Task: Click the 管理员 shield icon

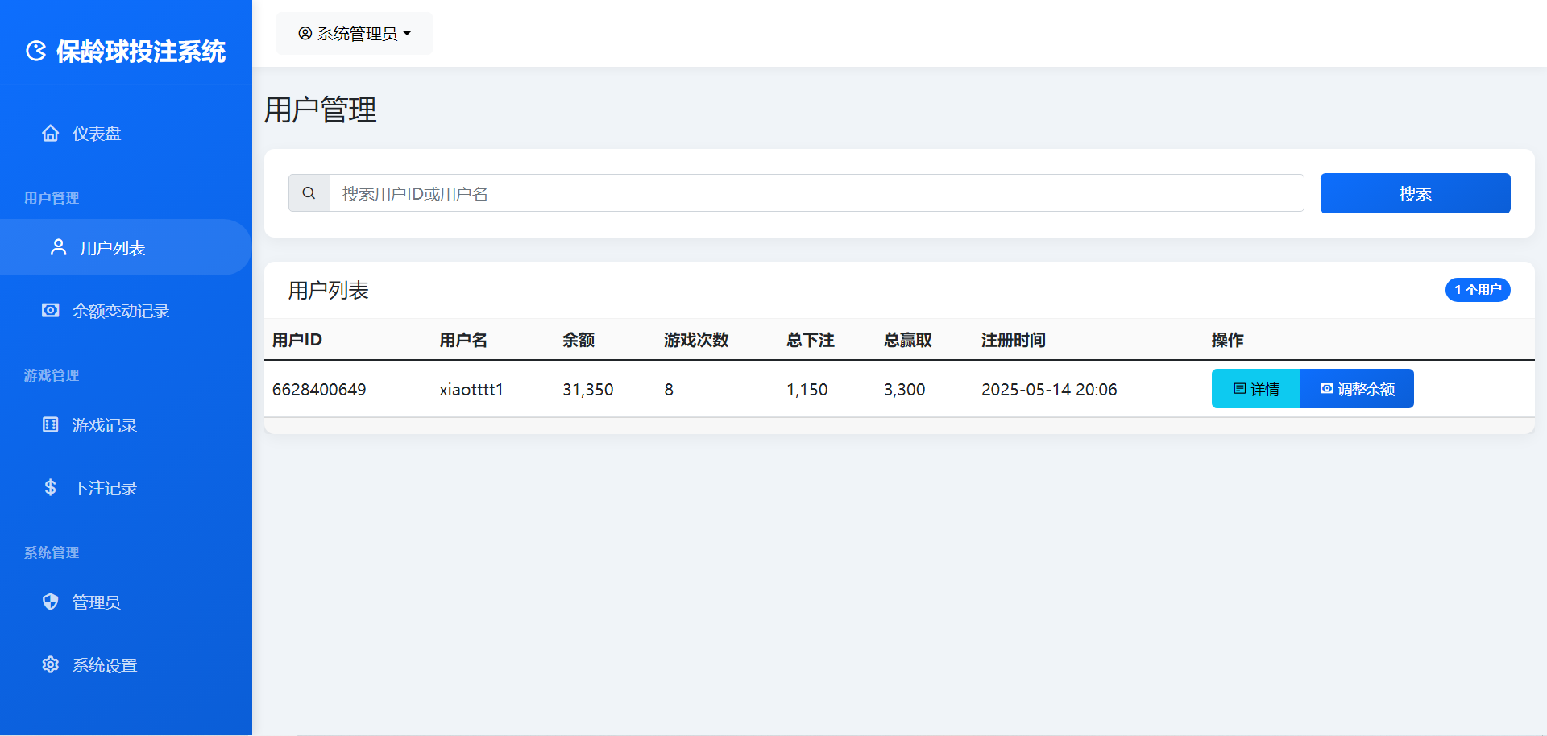Action: [50, 601]
